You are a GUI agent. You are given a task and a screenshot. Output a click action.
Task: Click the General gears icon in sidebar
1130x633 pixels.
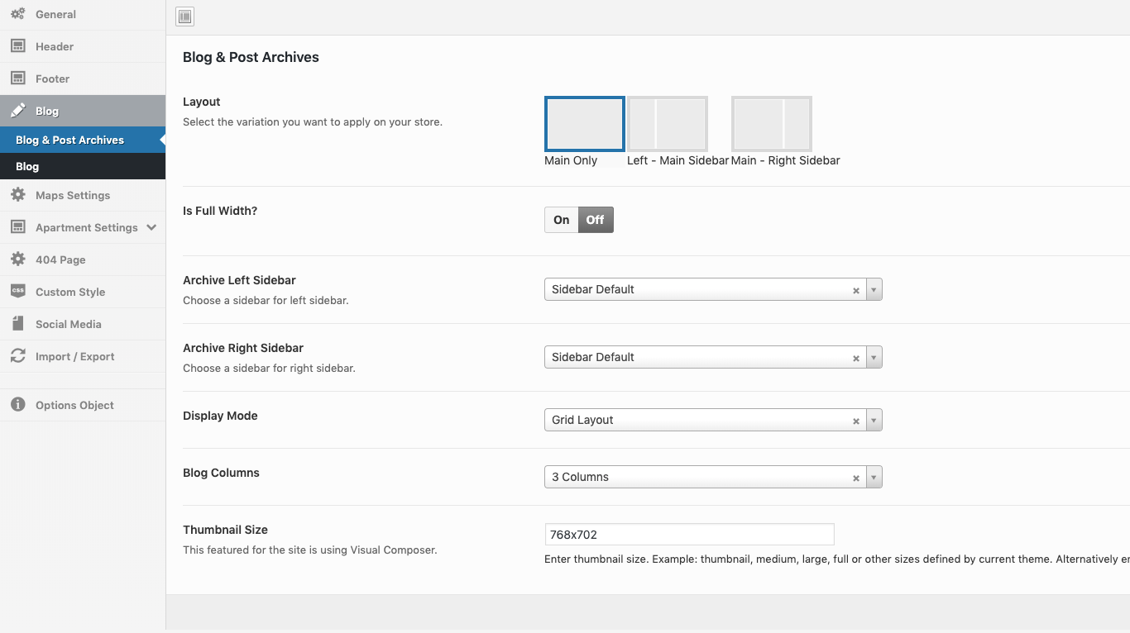[17, 14]
